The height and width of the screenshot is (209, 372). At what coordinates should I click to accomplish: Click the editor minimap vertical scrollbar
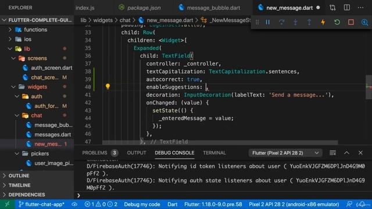pyautogui.click(x=369, y=87)
